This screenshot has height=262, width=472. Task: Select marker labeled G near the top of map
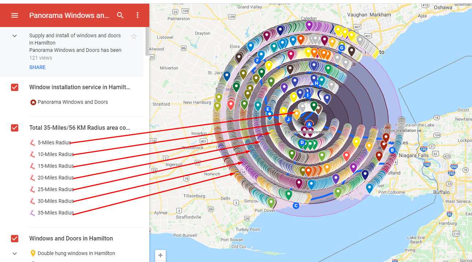341,47
